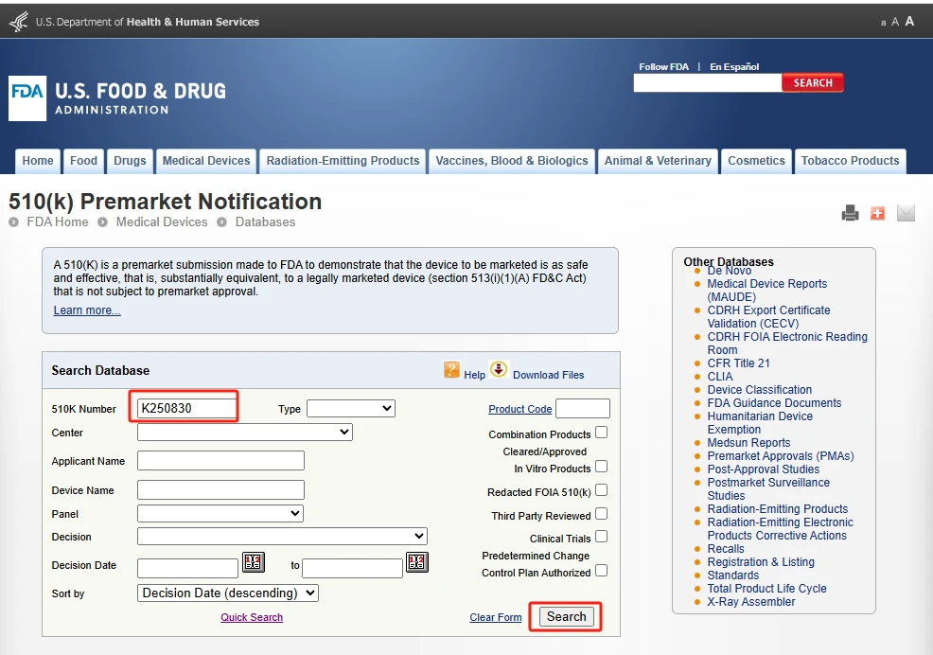
Task: Open the Decision Date end calendar icon
Action: click(x=417, y=562)
